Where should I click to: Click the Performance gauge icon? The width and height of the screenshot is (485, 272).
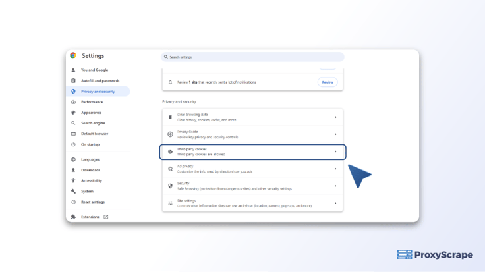[73, 102]
